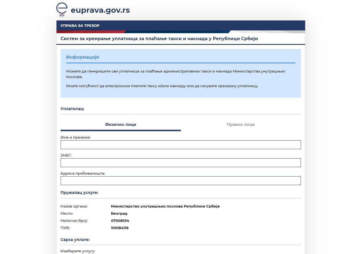The image size is (345, 254).
Task: Focus the ЈМБГ input field
Action: [181, 163]
